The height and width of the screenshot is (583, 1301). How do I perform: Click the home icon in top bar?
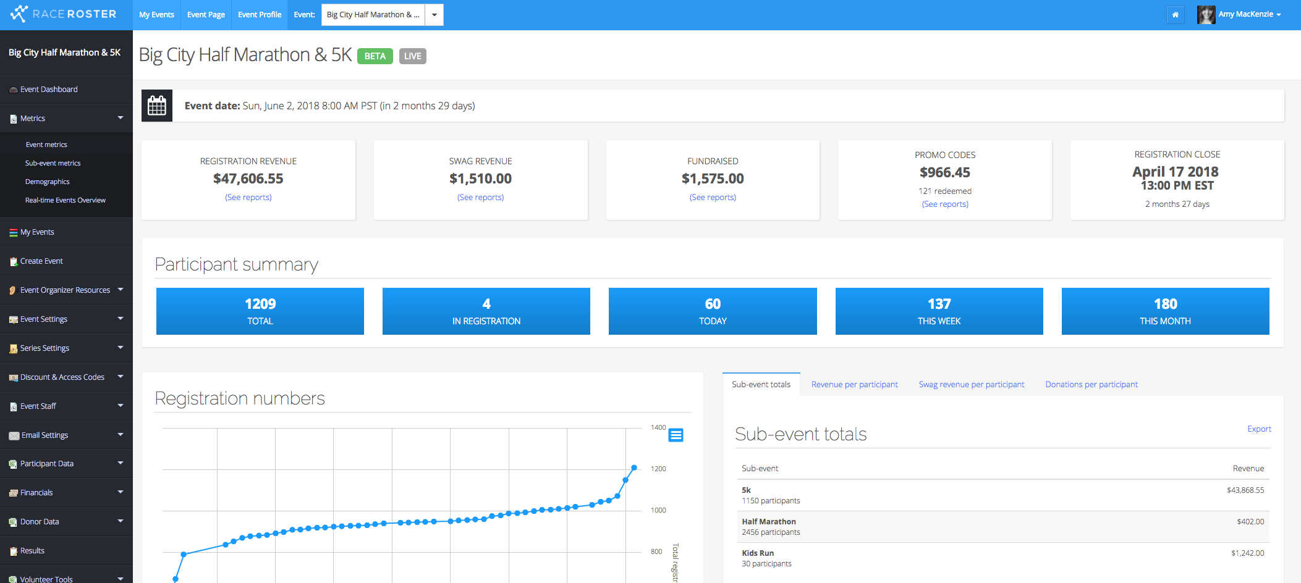(1175, 15)
